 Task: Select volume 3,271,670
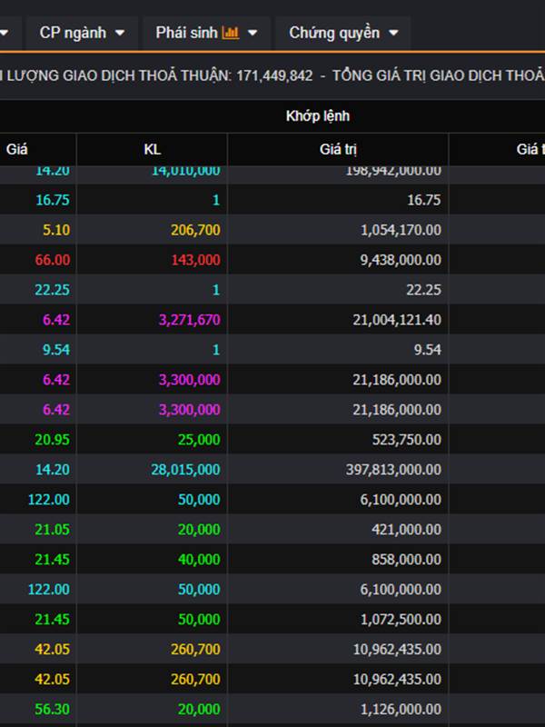click(x=190, y=320)
